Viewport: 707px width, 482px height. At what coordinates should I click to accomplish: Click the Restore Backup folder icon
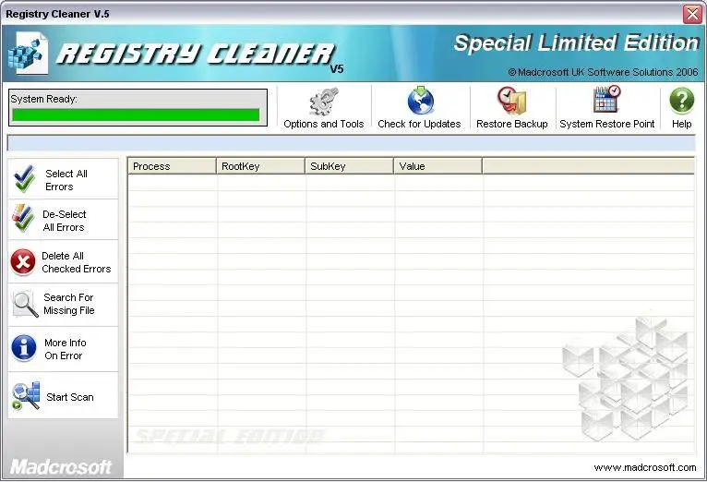click(x=511, y=101)
